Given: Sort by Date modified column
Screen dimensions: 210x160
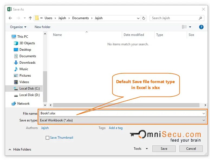Looking at the screenshot, I should (134, 35).
